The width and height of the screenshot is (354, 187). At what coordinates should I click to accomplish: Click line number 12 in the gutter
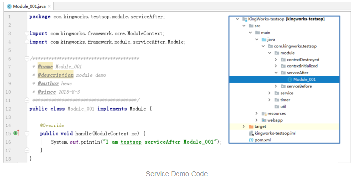coord(8,109)
